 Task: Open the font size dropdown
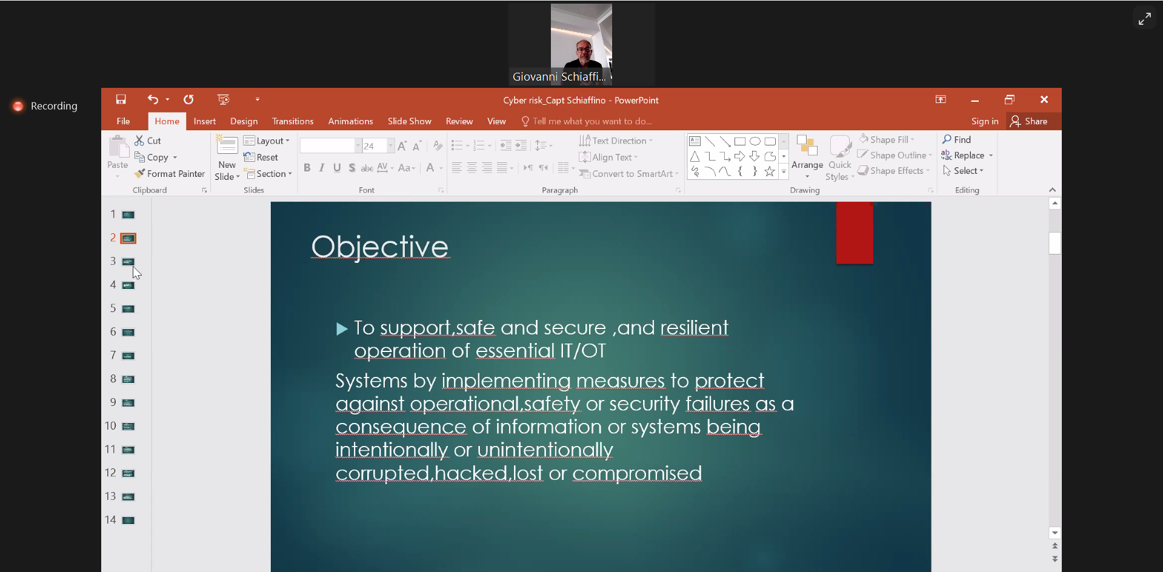[x=390, y=146]
